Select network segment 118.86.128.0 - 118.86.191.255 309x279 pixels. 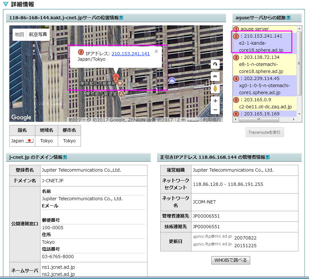228,184
